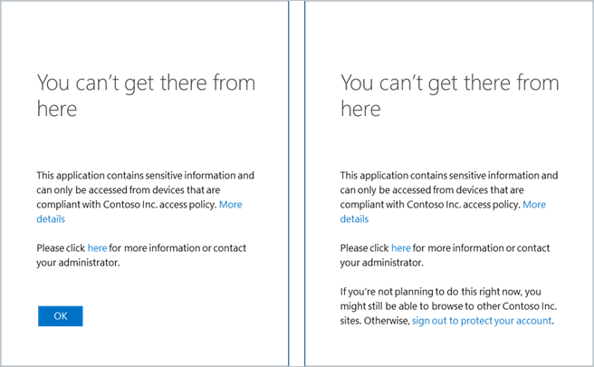Image resolution: width=594 pixels, height=367 pixels.
Task: Click 'your administrator' text in right panel
Action: pyautogui.click(x=381, y=263)
